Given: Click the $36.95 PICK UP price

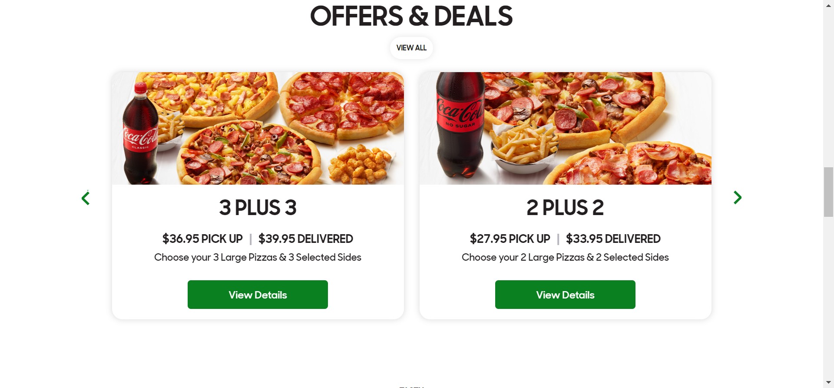Looking at the screenshot, I should pyautogui.click(x=202, y=239).
